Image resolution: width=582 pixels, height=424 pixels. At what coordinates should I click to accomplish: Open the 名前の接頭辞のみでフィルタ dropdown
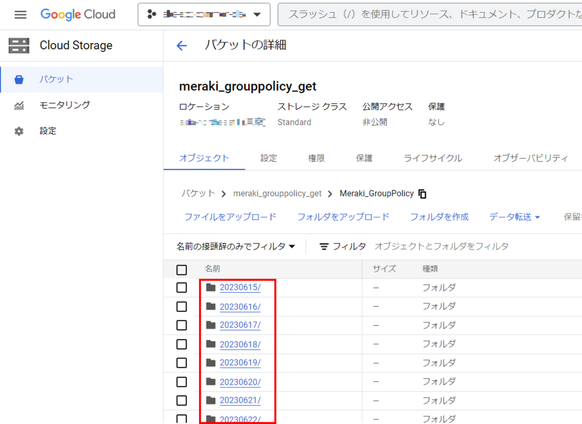click(x=236, y=247)
